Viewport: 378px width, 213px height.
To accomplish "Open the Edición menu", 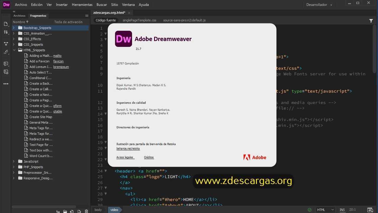I will [x=37, y=5].
